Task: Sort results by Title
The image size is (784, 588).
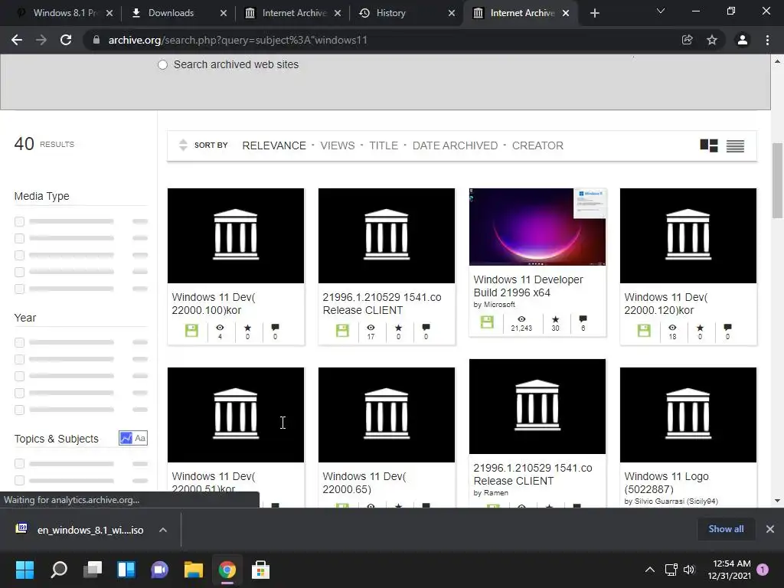Action: 384,145
